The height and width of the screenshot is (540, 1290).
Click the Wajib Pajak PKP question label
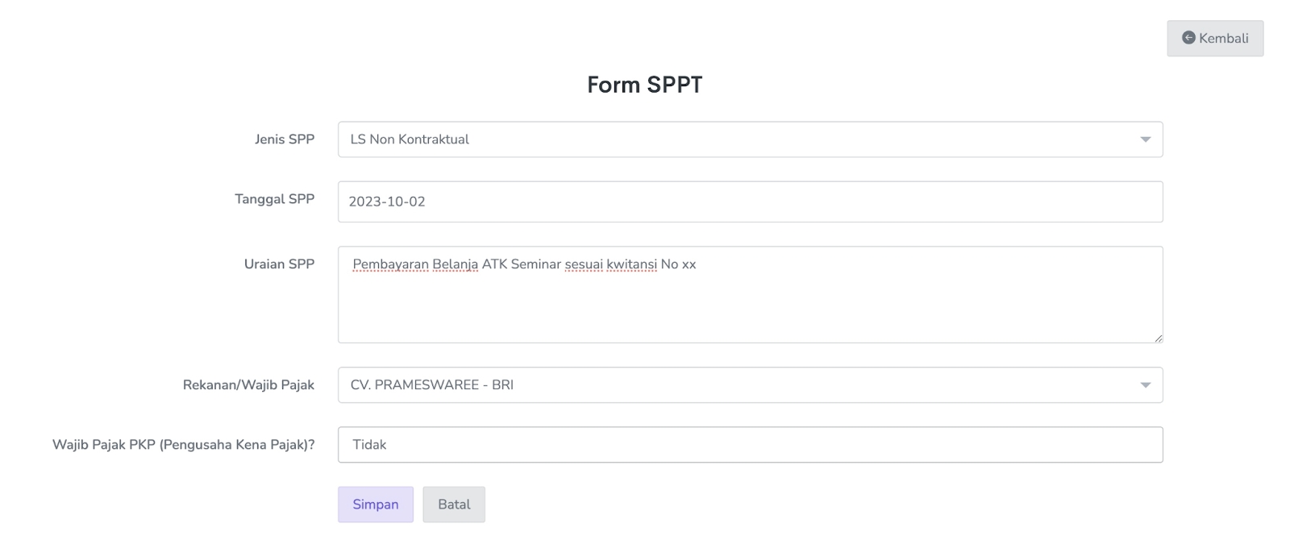coord(184,445)
